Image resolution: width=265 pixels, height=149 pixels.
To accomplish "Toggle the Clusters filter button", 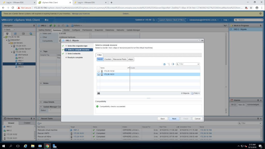I will coord(108,59).
